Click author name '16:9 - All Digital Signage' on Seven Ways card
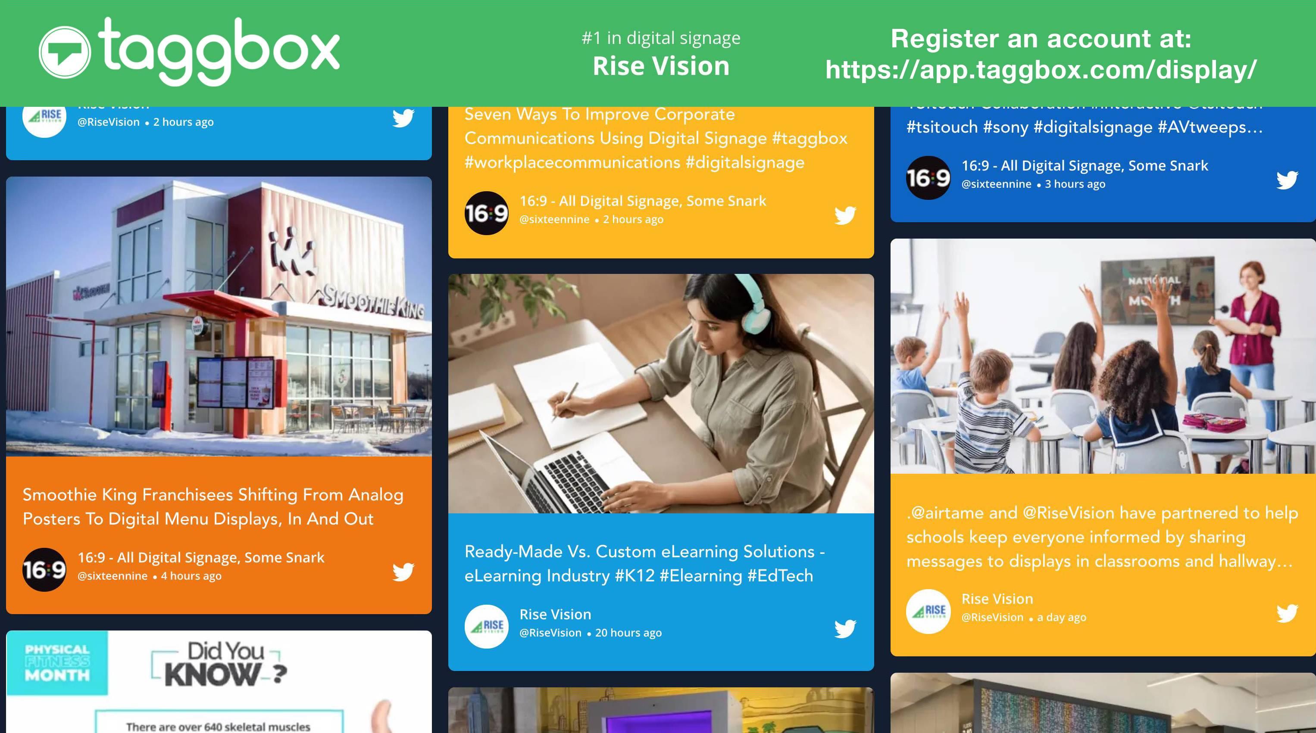This screenshot has width=1316, height=733. [x=643, y=201]
